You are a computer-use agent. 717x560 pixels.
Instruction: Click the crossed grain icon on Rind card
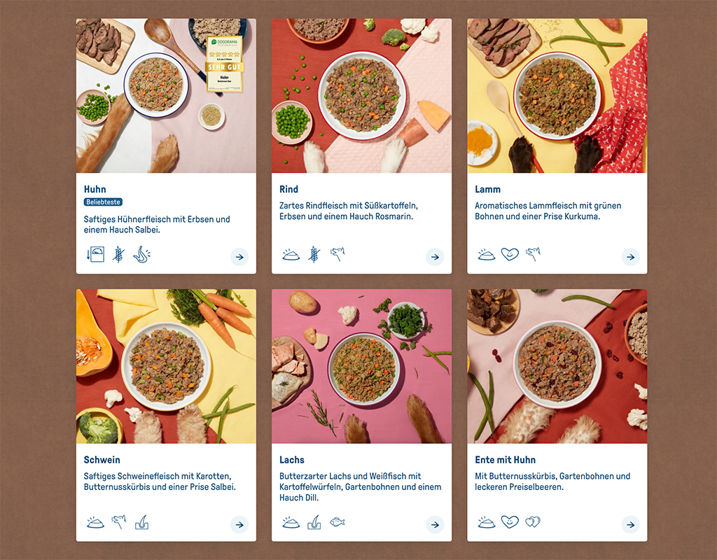pyautogui.click(x=314, y=254)
